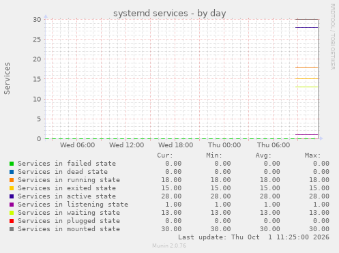Click the running state Cur value 18.00
The width and height of the screenshot is (339, 253).
click(x=171, y=180)
